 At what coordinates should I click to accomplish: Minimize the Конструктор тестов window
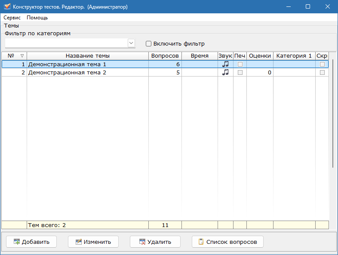pyautogui.click(x=289, y=6)
